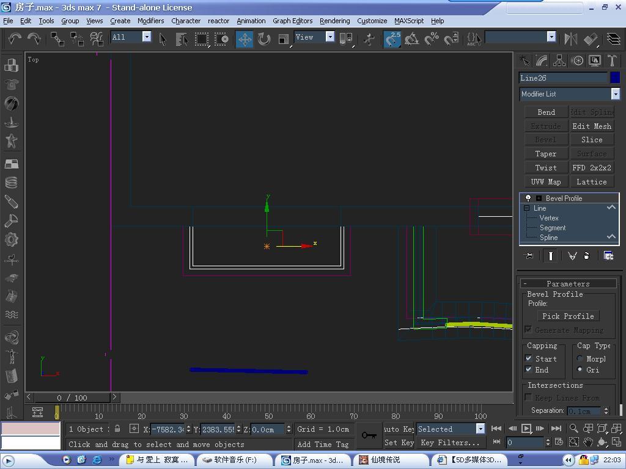Activate the Select Object arrow tool

[x=163, y=39]
